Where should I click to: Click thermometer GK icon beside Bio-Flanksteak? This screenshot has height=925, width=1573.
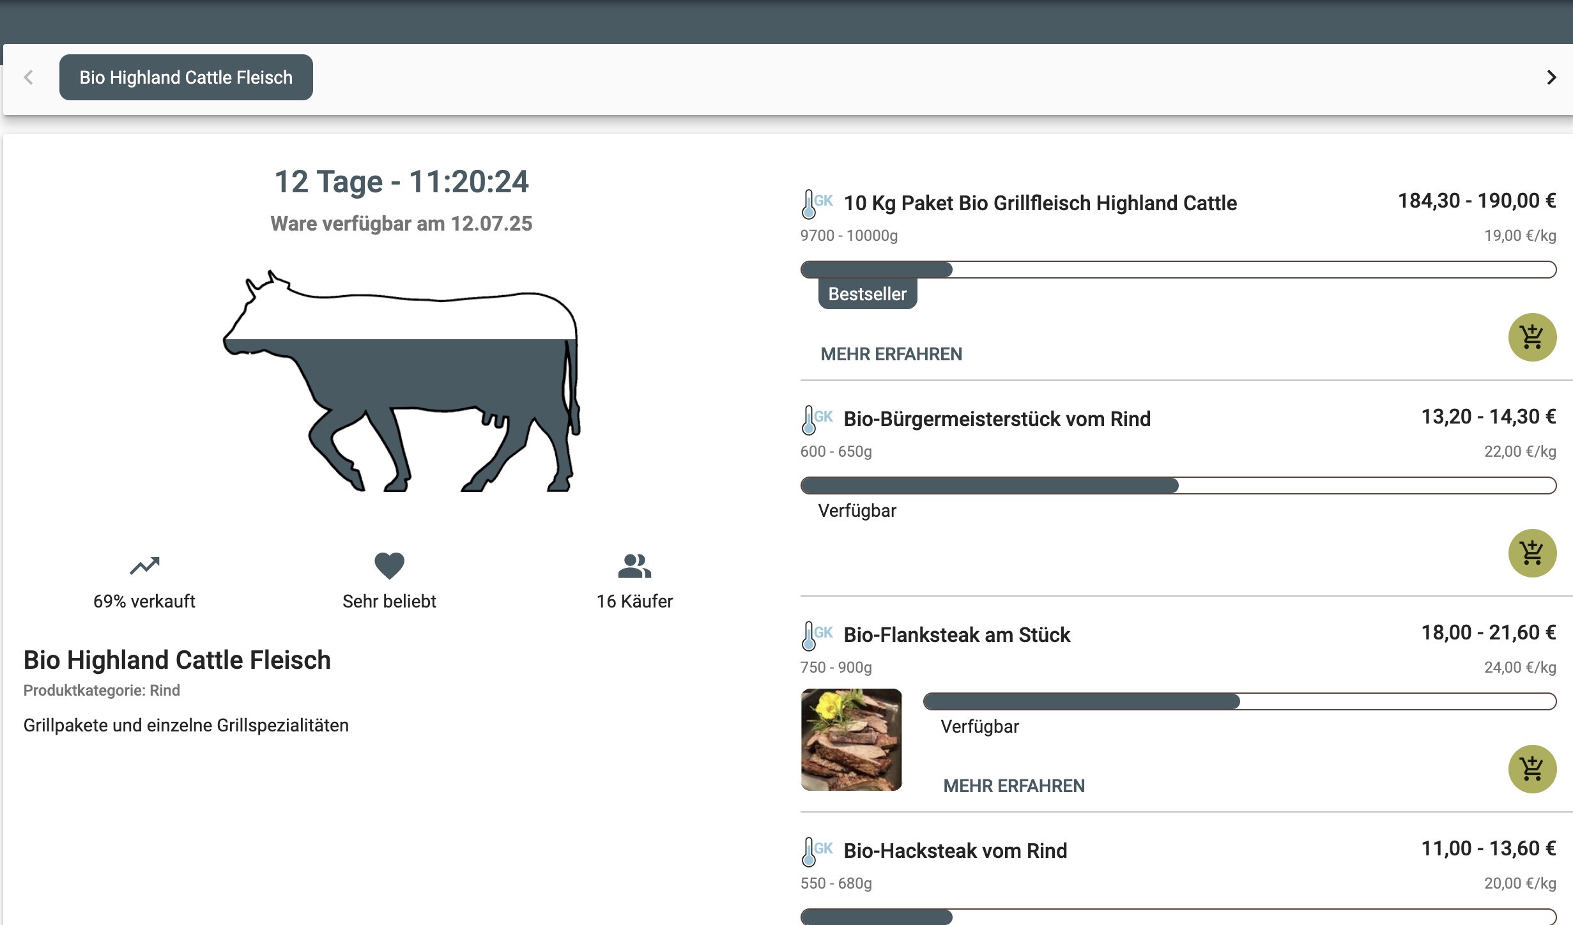(817, 636)
